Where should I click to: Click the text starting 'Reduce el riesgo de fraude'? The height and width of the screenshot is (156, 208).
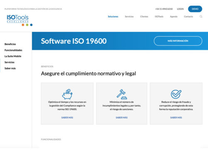point(176,106)
